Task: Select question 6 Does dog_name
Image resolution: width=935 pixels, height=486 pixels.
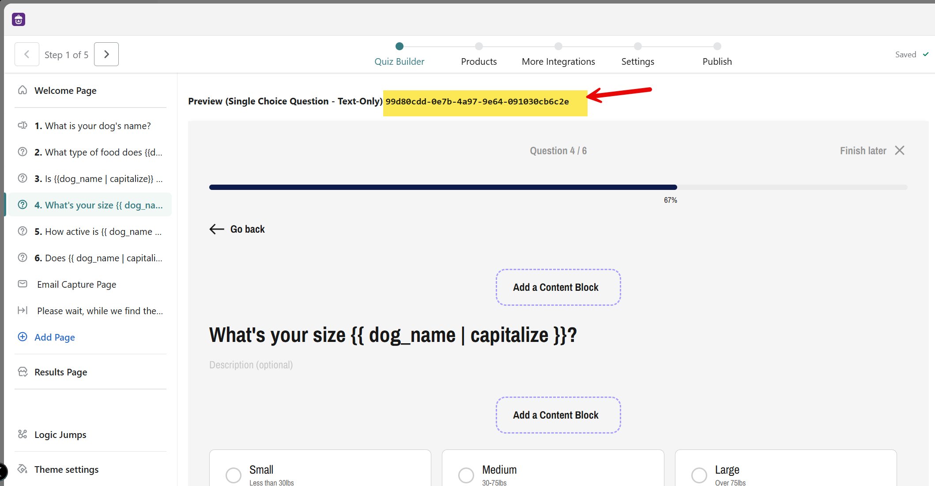Action: point(90,258)
